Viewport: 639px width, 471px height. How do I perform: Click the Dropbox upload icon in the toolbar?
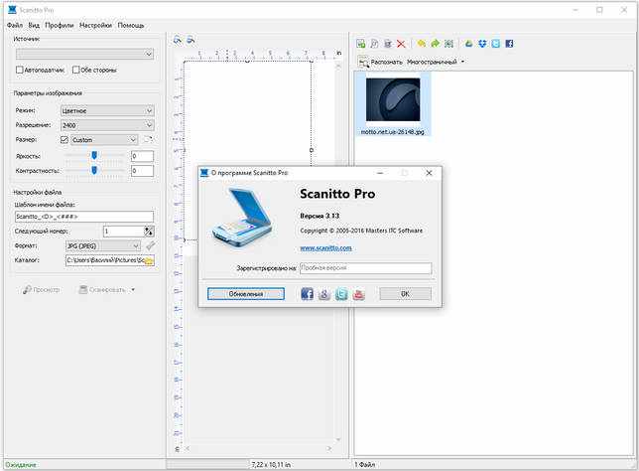482,44
